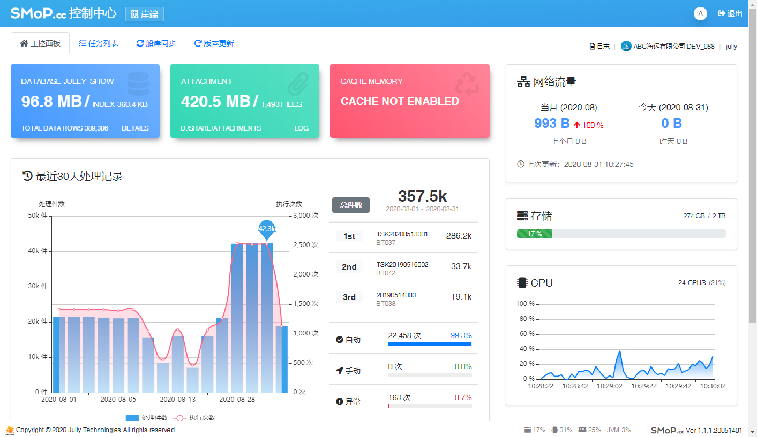This screenshot has height=437, width=757.
Task: Toggle the 处理件数 series in the chart legend
Action: coord(147,418)
